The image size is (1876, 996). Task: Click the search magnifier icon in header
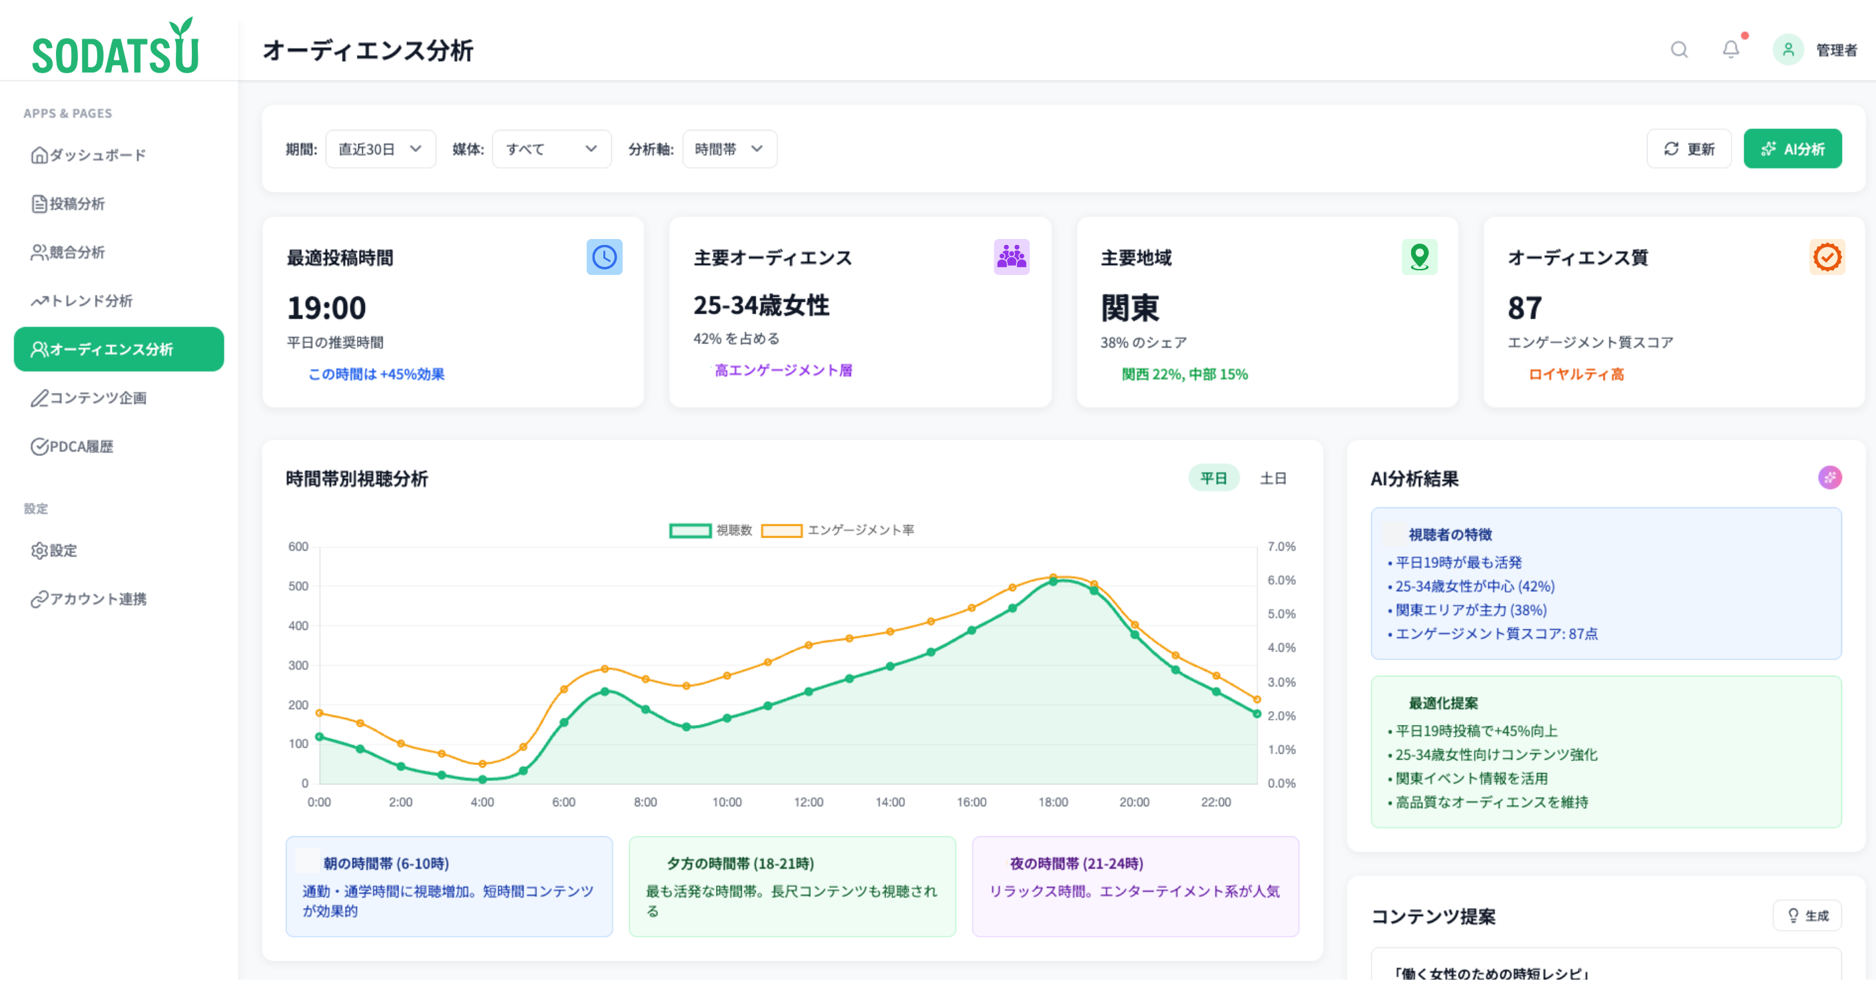(x=1679, y=49)
